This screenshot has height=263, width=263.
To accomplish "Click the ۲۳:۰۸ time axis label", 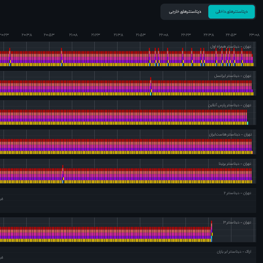I will [x=254, y=35].
